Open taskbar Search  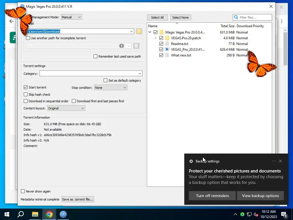(21, 214)
